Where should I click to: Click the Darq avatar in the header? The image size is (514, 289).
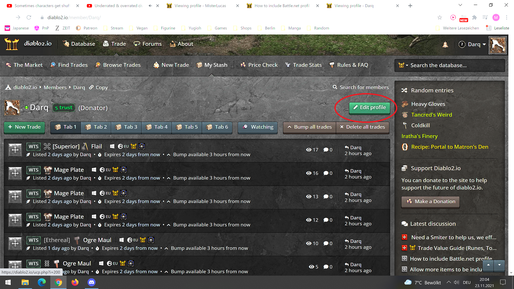click(x=498, y=45)
